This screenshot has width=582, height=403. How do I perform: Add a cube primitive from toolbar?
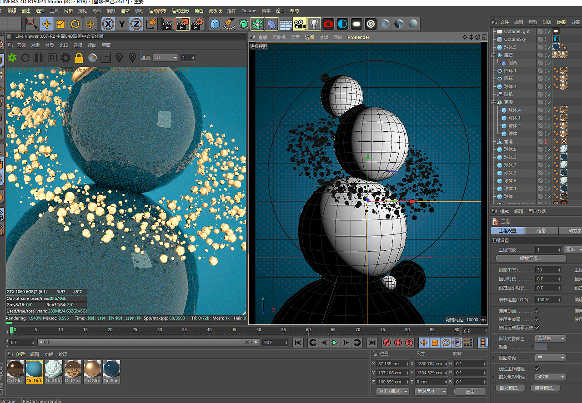pos(215,24)
